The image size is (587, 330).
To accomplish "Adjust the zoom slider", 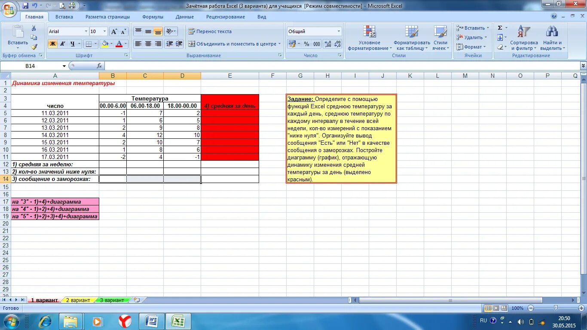I will tap(556, 308).
